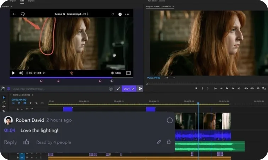Viewport: 268px width, 160px height.
Task: Step forward one frame in Program monitor
Action: click(x=233, y=88)
